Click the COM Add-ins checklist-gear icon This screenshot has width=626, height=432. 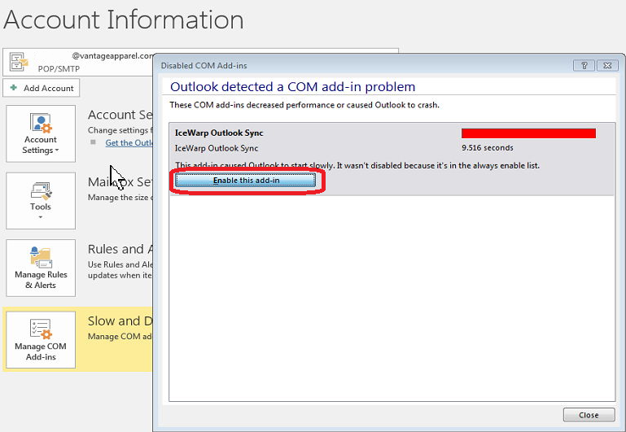click(41, 329)
